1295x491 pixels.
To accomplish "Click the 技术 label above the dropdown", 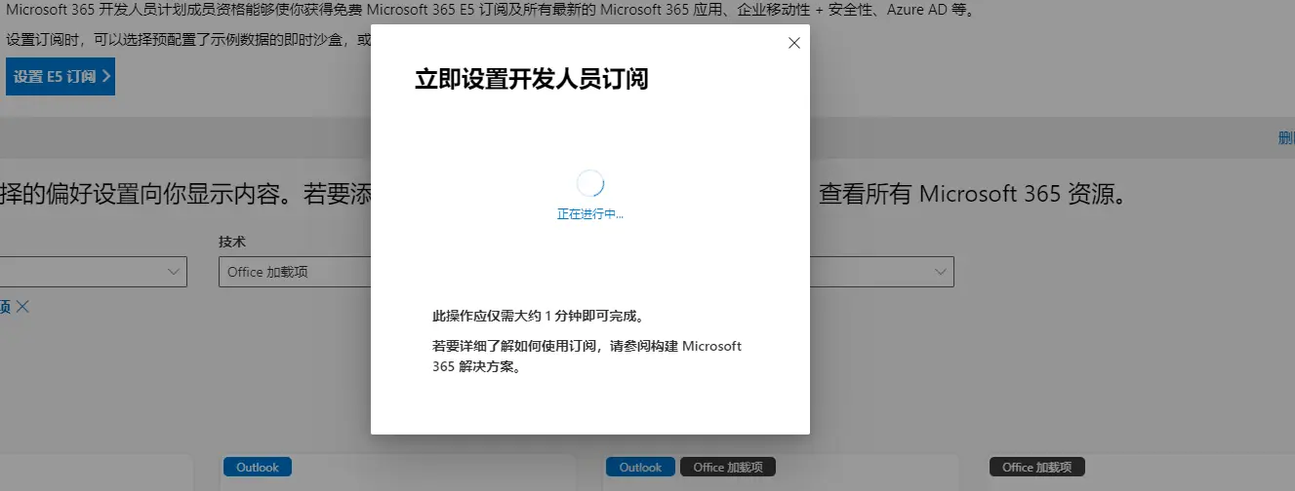I will (x=231, y=242).
